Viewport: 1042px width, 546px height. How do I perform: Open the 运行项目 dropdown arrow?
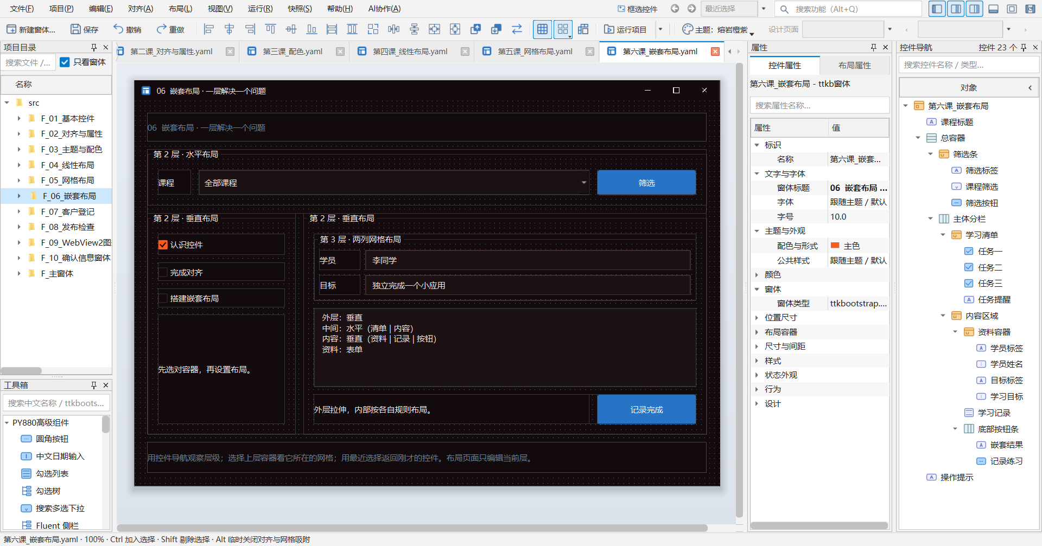coord(660,29)
